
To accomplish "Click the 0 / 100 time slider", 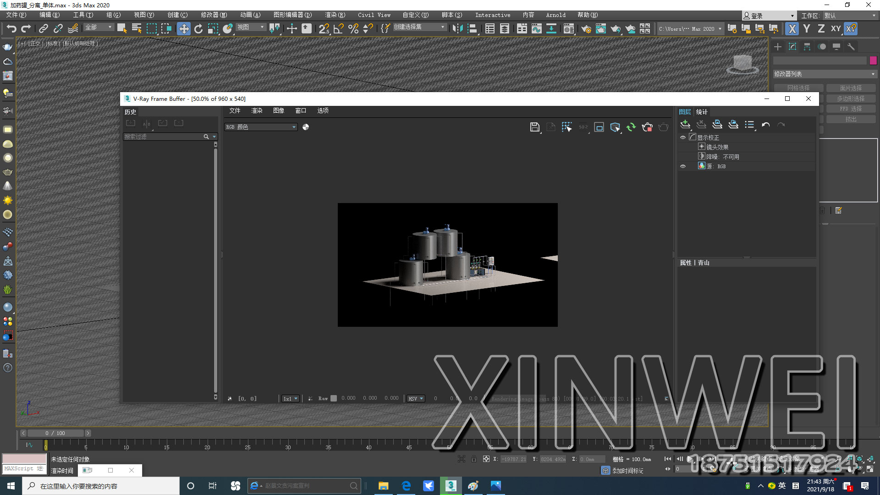I will click(55, 433).
